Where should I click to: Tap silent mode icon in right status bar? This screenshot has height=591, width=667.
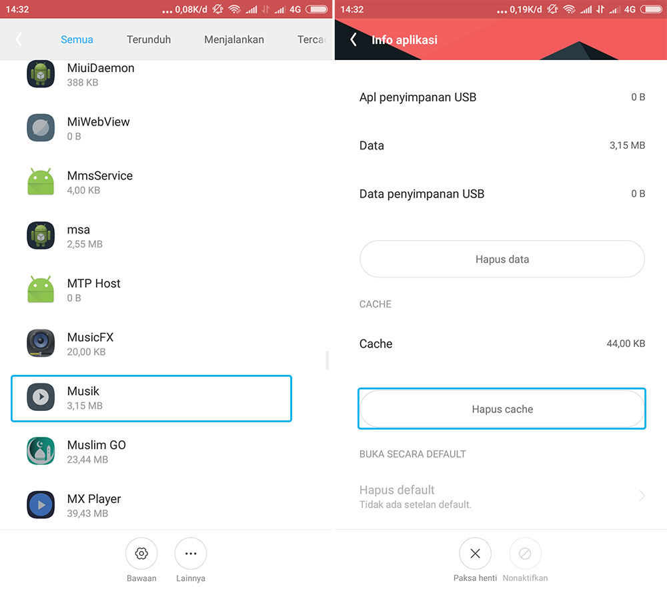point(552,9)
